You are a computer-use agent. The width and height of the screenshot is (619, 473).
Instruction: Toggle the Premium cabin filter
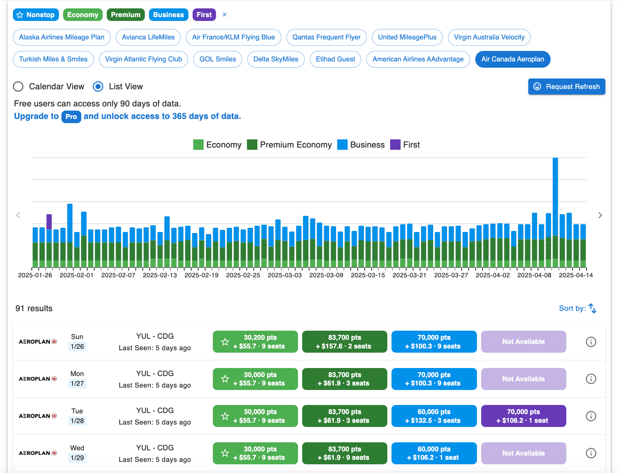[x=126, y=15]
